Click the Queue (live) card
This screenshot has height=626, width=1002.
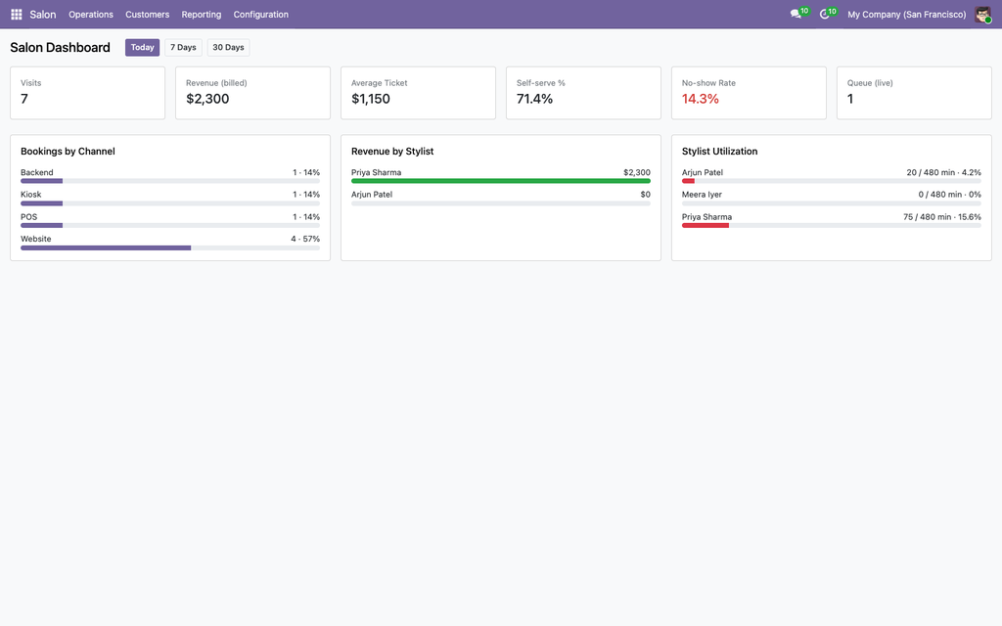click(x=915, y=93)
